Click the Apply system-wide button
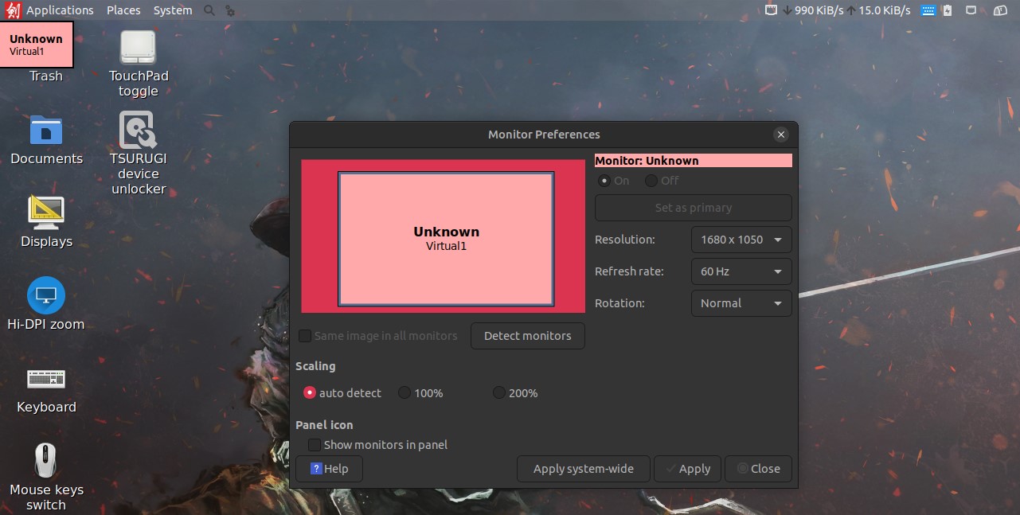The height and width of the screenshot is (515, 1020). [x=583, y=469]
